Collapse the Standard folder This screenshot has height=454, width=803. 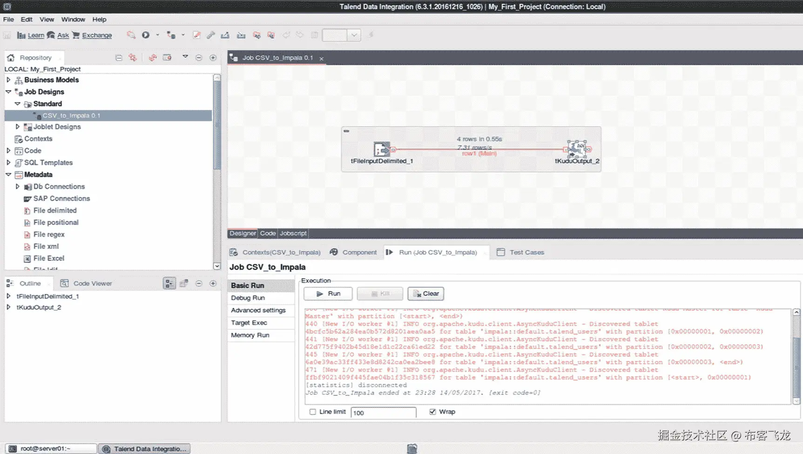(18, 104)
